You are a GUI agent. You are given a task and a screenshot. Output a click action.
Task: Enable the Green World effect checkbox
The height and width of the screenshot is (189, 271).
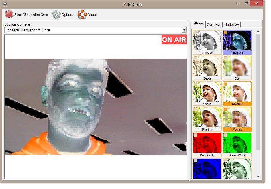[x=225, y=135]
